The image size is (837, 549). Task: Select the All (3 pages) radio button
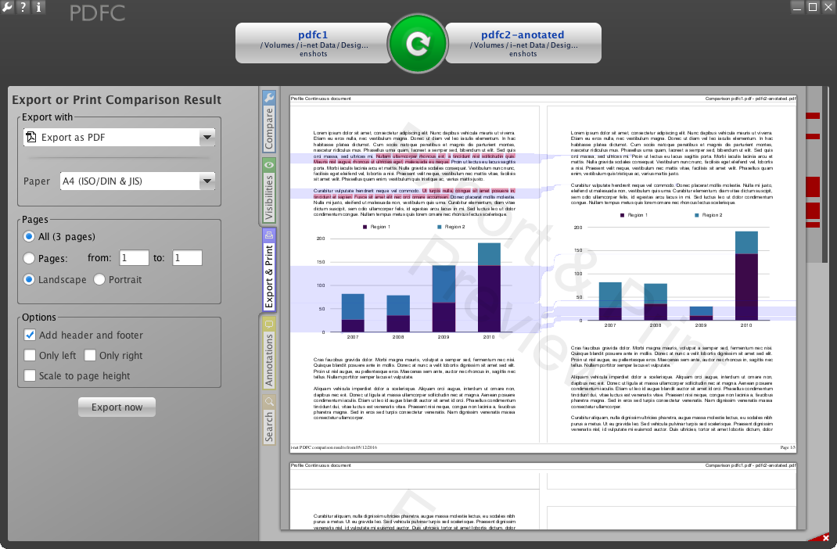tap(29, 236)
